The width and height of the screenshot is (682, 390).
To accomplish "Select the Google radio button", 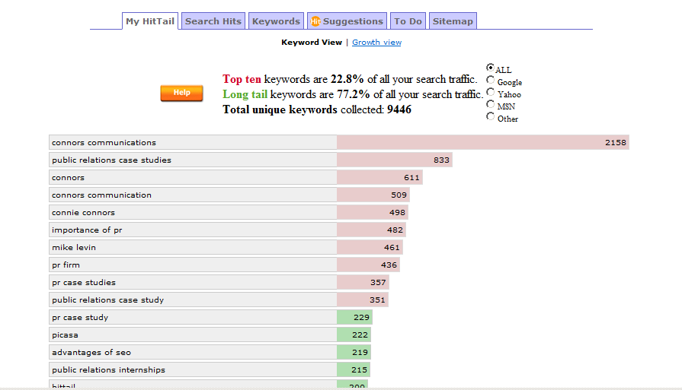I will pyautogui.click(x=490, y=80).
